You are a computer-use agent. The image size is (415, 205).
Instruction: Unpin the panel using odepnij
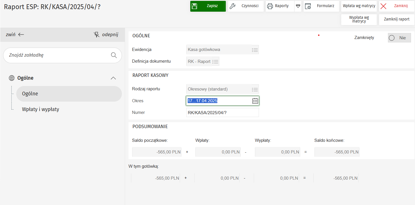tap(106, 35)
